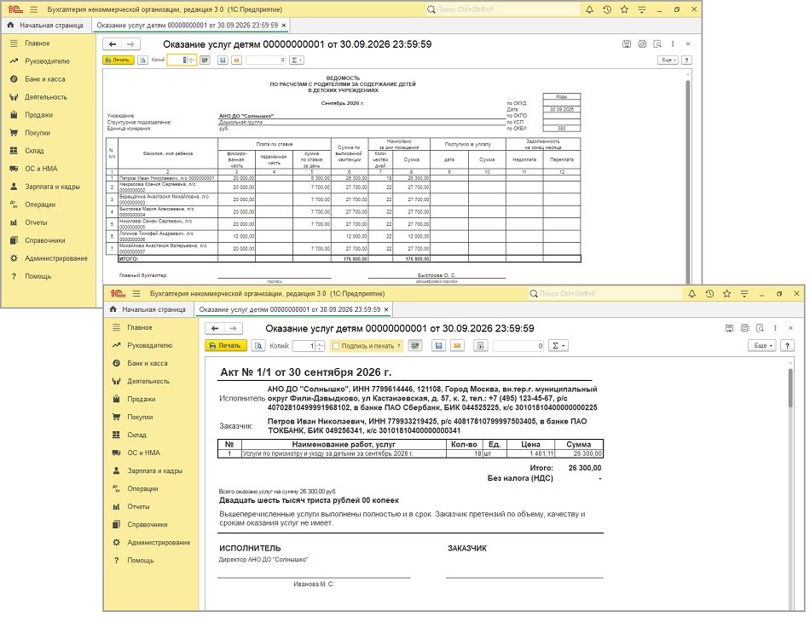Screen dimensions: 810x617
Task: Open favorites star in back window
Action: [x=624, y=9]
